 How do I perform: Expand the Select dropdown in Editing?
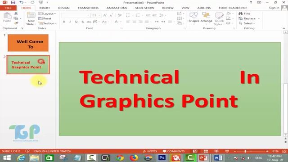[247, 23]
